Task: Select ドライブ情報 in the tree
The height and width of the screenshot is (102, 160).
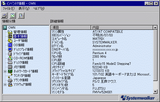Action: (21, 54)
